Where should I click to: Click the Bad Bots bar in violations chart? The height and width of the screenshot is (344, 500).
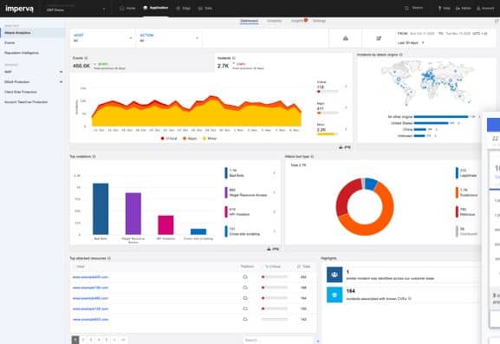101,209
